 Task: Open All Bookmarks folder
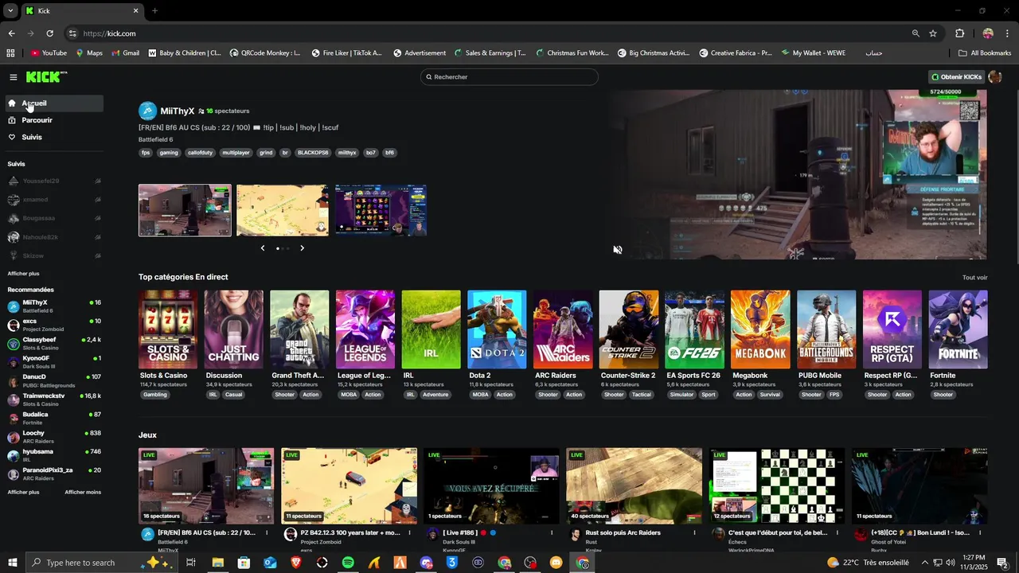[x=985, y=53]
